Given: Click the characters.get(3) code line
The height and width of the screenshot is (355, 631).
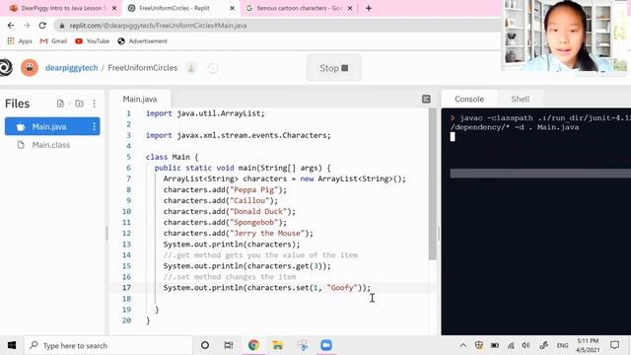Looking at the screenshot, I should click(247, 266).
